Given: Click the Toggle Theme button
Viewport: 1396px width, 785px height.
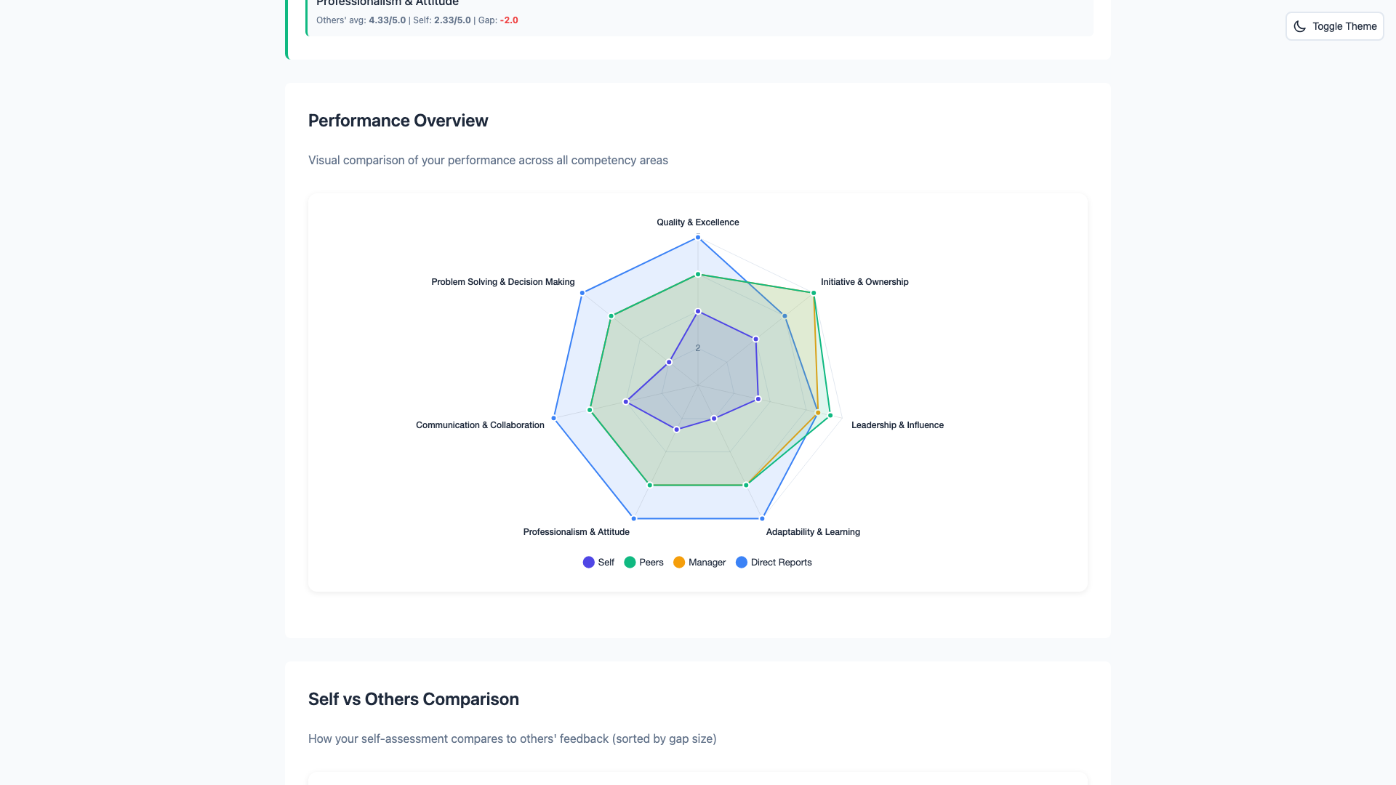Looking at the screenshot, I should coord(1334,26).
